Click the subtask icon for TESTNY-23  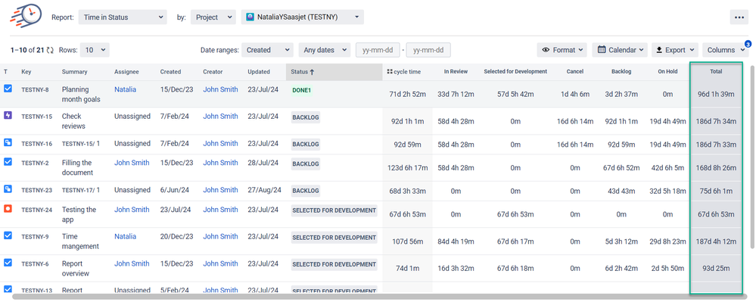pos(8,189)
